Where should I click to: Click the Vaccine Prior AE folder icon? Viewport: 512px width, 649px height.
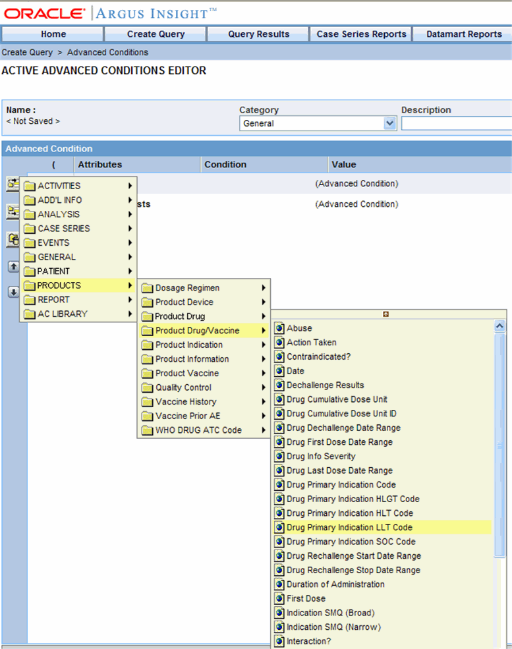pyautogui.click(x=148, y=416)
